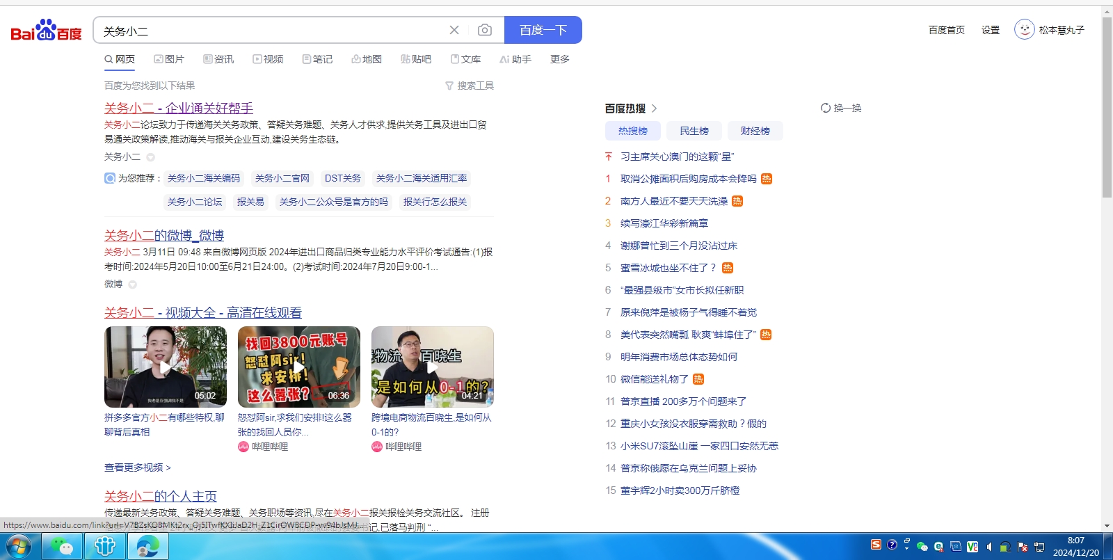Click the scrollbar up arrow
1113x560 pixels.
point(1107,11)
